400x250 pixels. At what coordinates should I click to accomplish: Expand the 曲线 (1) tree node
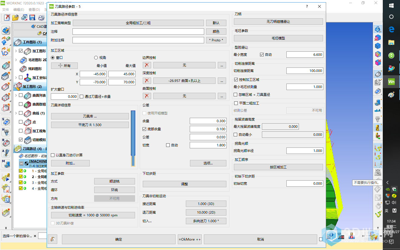pyautogui.click(x=16, y=113)
